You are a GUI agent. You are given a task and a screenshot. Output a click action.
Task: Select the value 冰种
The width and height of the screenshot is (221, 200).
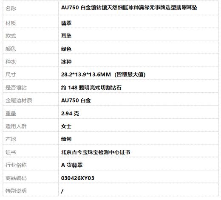66,62
